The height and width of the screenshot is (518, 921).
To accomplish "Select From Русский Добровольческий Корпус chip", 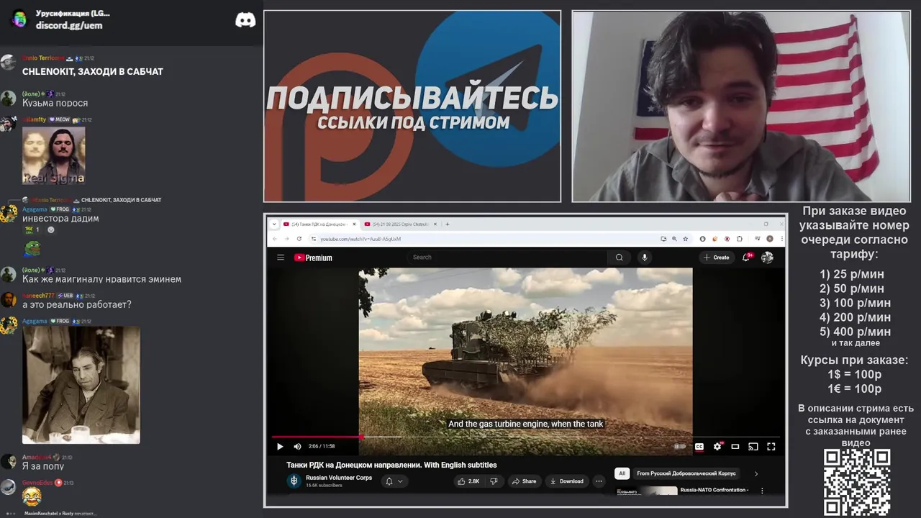I will coord(686,473).
